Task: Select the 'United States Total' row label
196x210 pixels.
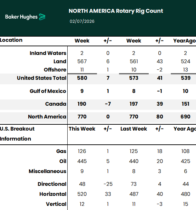Action: click(x=42, y=78)
